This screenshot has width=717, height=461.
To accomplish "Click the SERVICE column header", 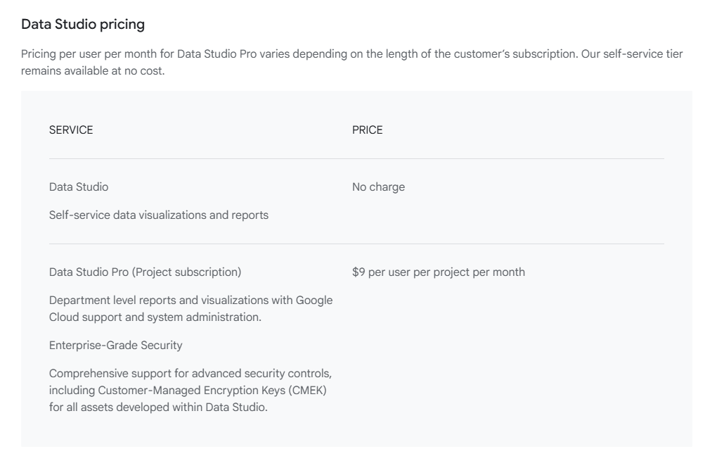I will 71,130.
